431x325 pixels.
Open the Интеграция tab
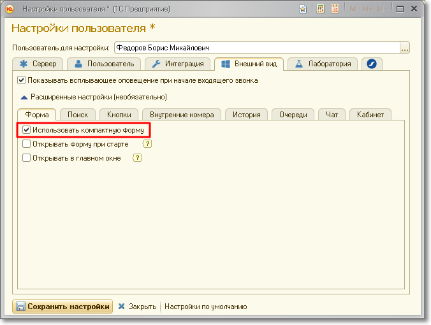point(178,64)
